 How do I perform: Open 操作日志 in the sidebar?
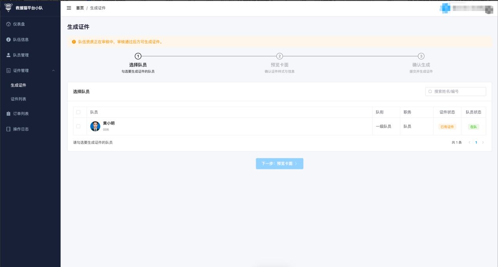point(20,129)
